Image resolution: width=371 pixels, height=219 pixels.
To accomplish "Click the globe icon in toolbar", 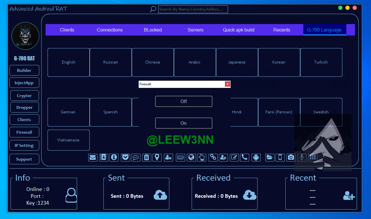I will [x=191, y=157].
